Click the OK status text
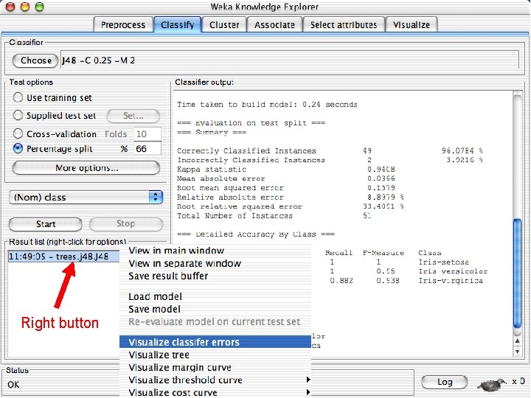Screen dimensions: 531x398 click(13, 385)
